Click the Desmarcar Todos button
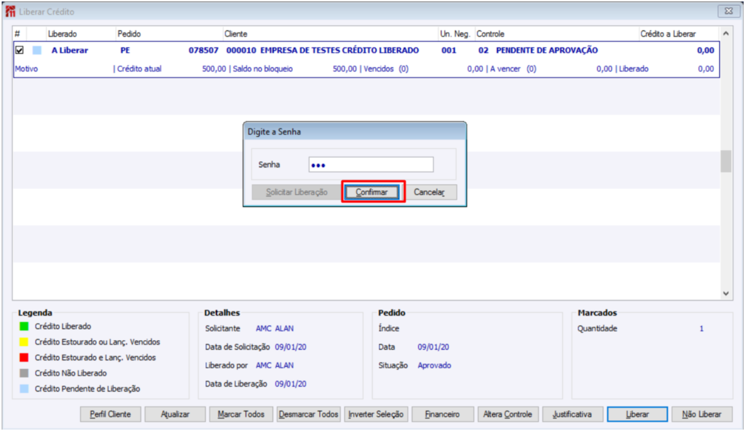The height and width of the screenshot is (430, 745). (x=308, y=414)
